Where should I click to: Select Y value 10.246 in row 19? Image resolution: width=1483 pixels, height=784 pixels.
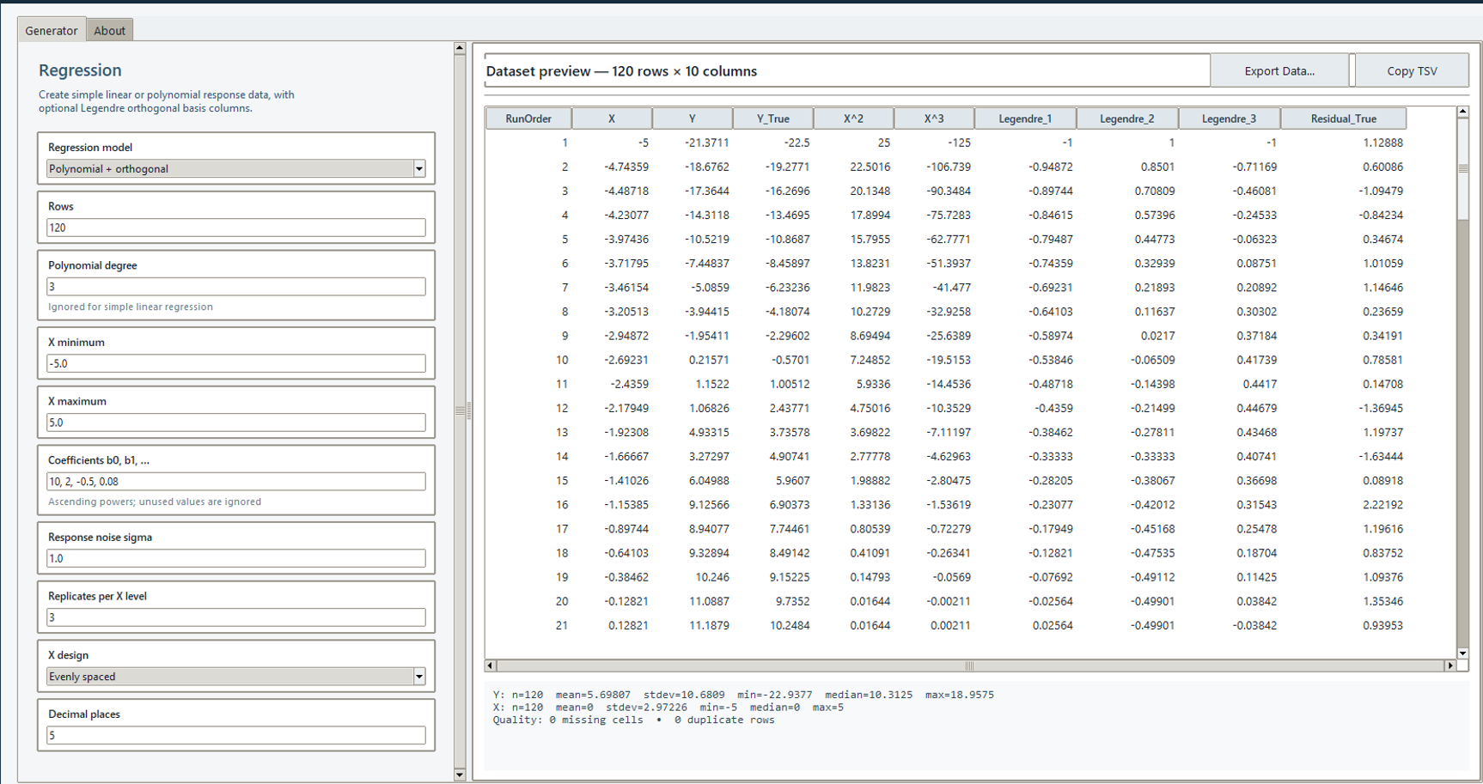tap(711, 577)
